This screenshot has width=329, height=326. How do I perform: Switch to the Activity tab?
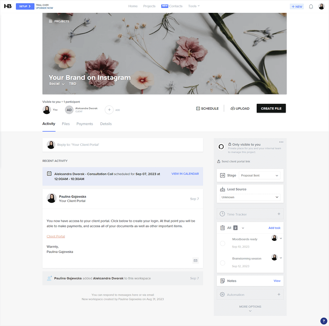tap(49, 124)
